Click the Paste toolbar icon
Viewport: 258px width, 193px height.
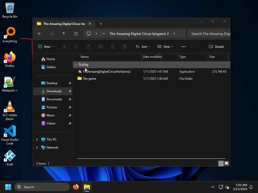(x=88, y=46)
